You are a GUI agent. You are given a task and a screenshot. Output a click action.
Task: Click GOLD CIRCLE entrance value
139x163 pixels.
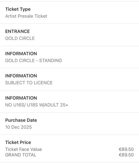(x=20, y=38)
